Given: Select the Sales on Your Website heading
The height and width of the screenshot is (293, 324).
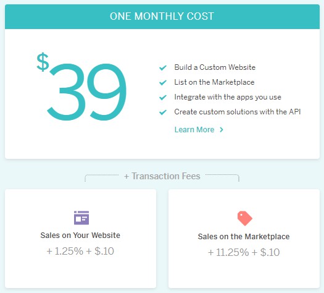Looking at the screenshot, I should tap(80, 236).
